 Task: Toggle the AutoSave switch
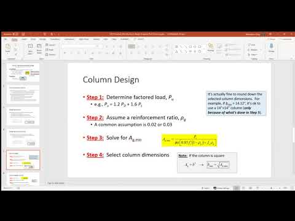tap(15, 34)
